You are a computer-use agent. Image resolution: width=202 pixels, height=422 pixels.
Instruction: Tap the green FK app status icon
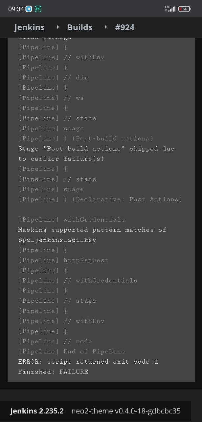pyautogui.click(x=38, y=9)
